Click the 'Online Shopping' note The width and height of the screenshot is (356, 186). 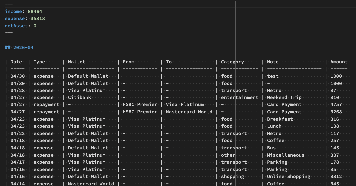289,176
